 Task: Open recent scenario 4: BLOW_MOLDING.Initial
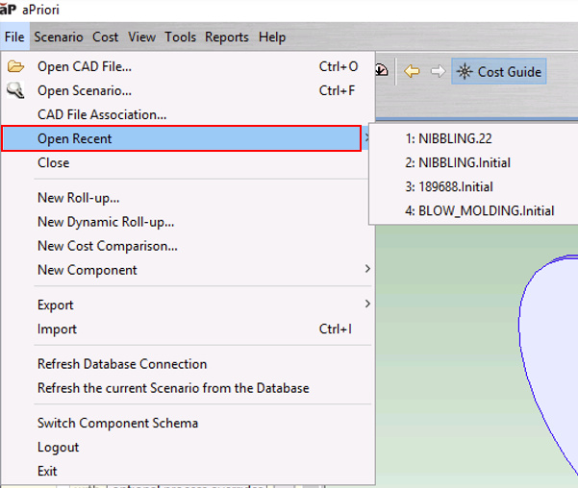[x=474, y=210]
